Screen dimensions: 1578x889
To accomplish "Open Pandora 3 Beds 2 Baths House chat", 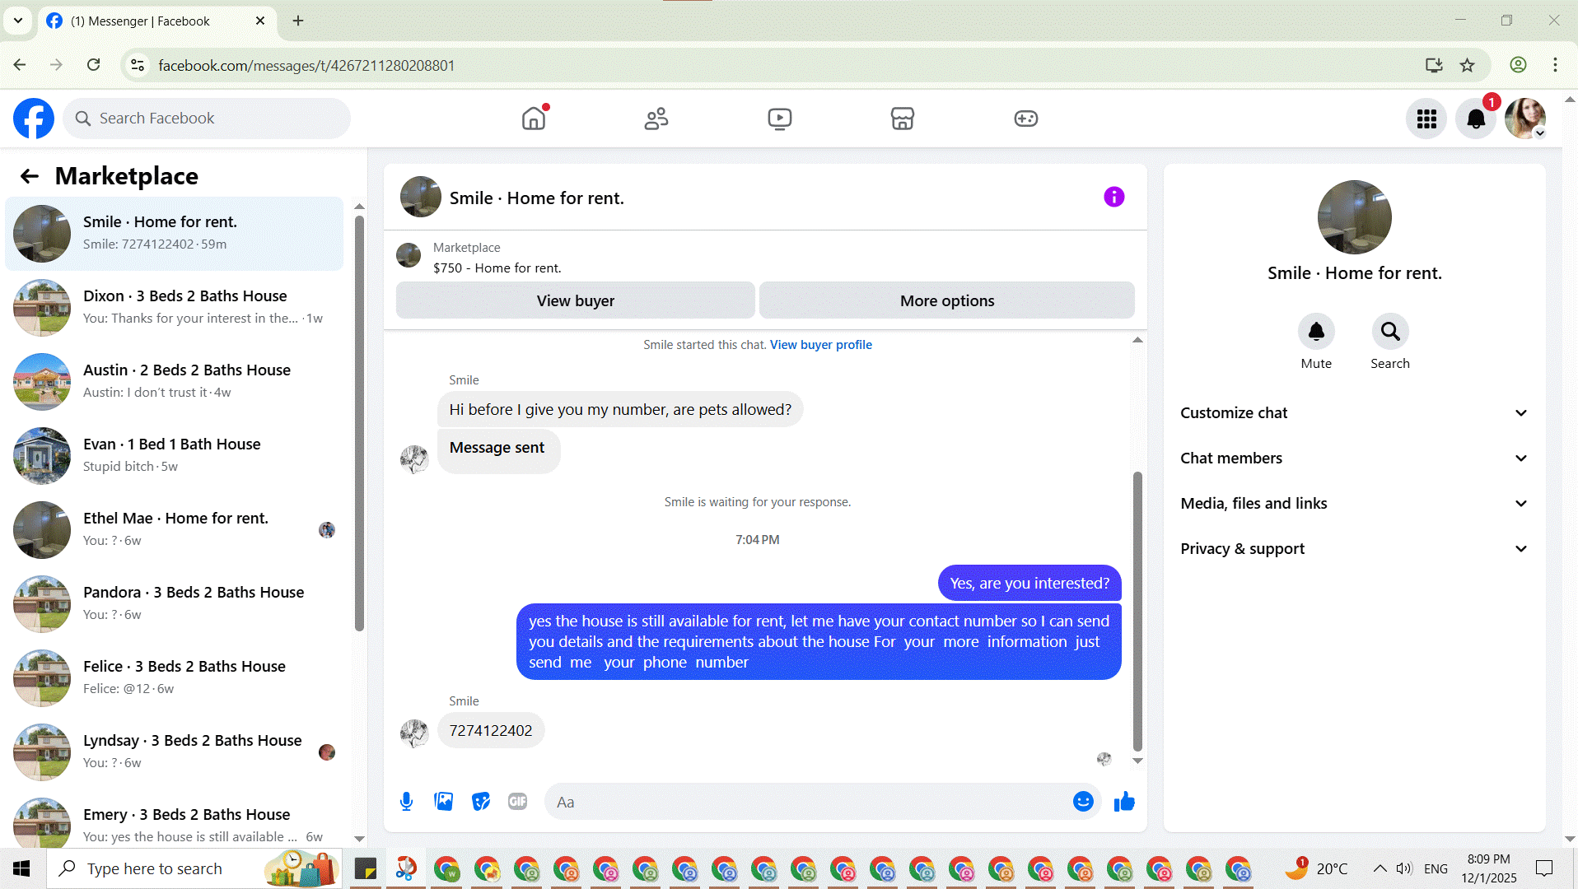I will click(174, 604).
